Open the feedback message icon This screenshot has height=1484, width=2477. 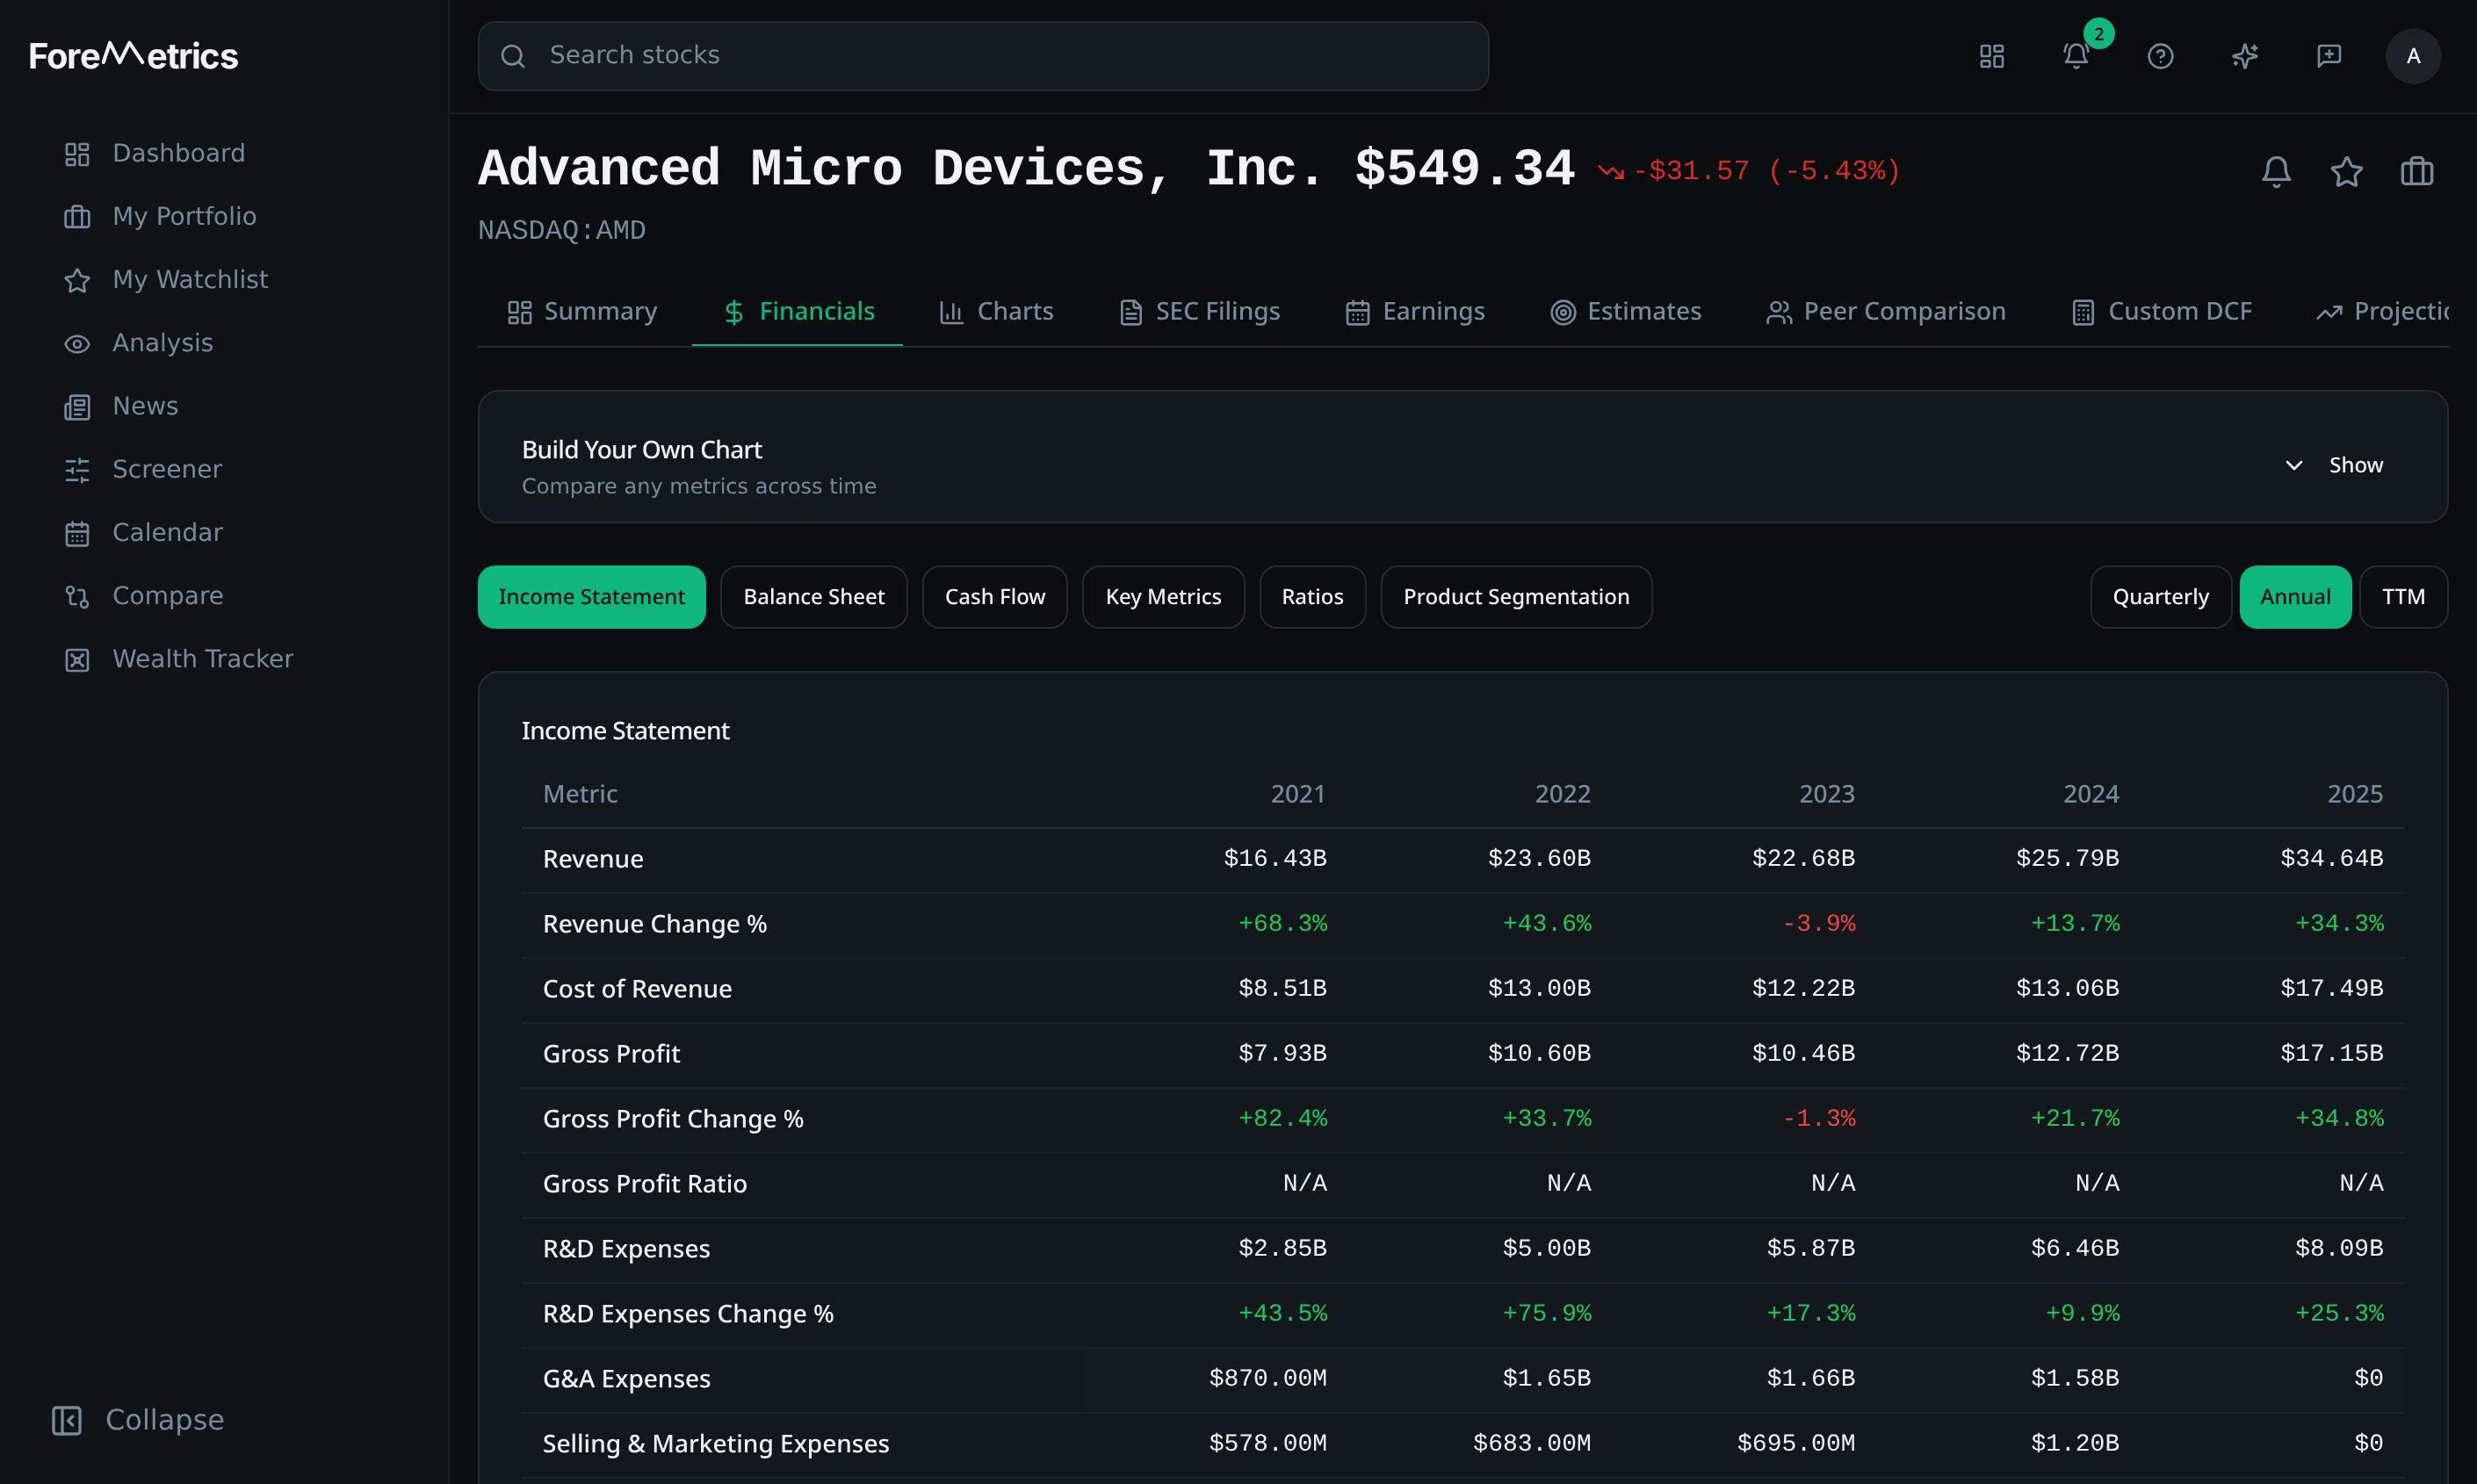point(2329,56)
